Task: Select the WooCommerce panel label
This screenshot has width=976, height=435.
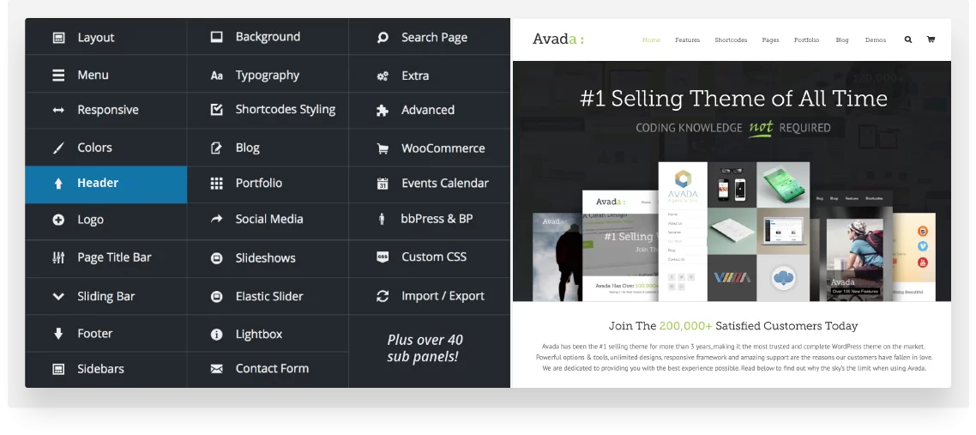Action: [x=443, y=148]
